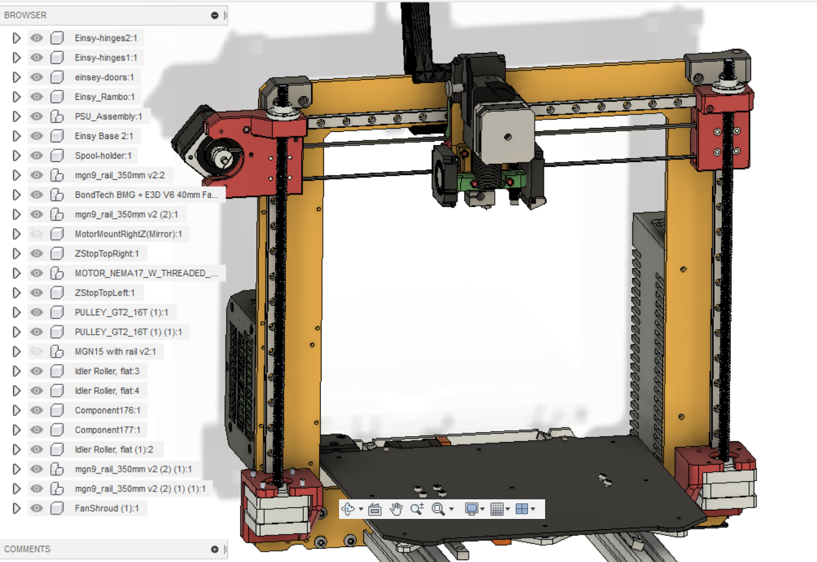Click the Look At tool icon
This screenshot has height=562, width=817.
pos(374,509)
